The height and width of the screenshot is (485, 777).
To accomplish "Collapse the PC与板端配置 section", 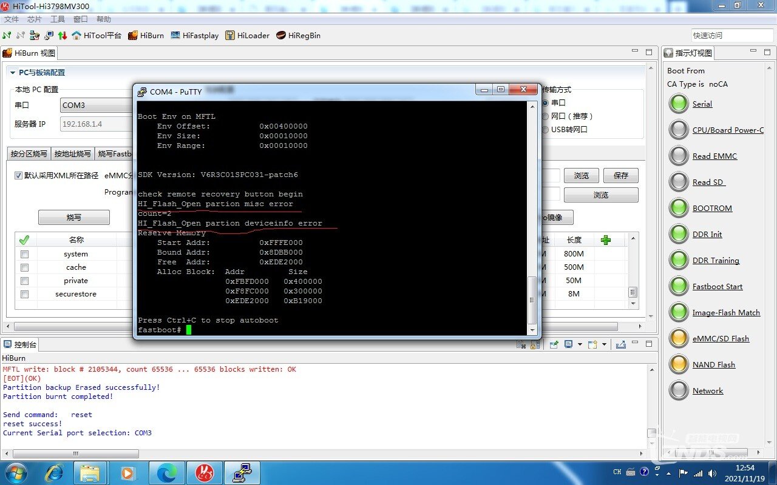I will click(x=12, y=73).
